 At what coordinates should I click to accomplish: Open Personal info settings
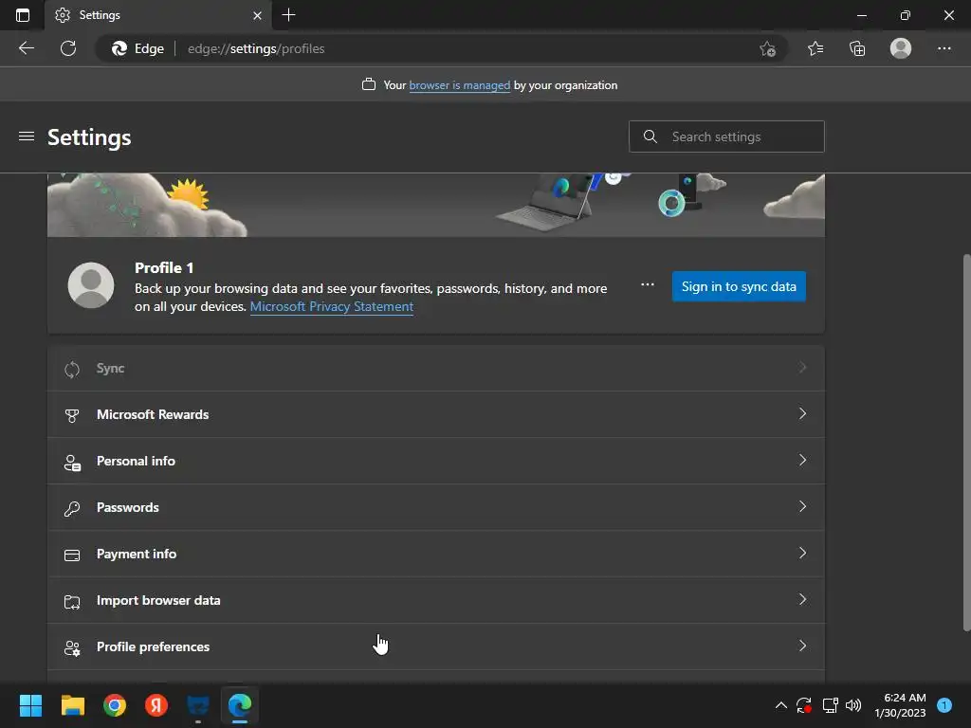point(436,461)
